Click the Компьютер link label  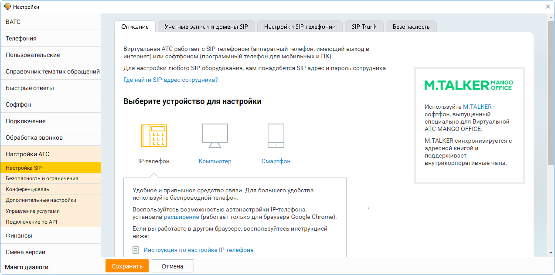click(x=215, y=161)
